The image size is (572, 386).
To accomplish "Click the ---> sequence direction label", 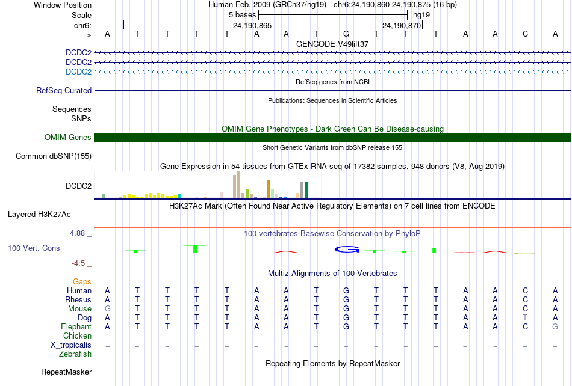I will pyautogui.click(x=85, y=35).
